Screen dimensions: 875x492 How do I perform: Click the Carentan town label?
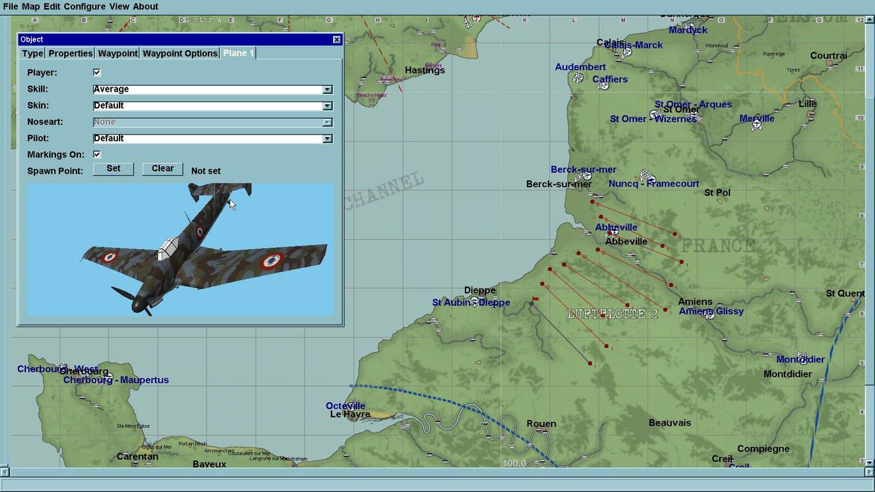(137, 456)
